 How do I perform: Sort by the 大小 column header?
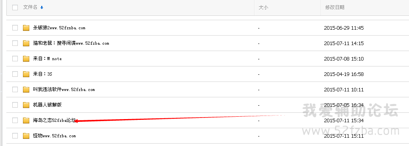[x=263, y=8]
